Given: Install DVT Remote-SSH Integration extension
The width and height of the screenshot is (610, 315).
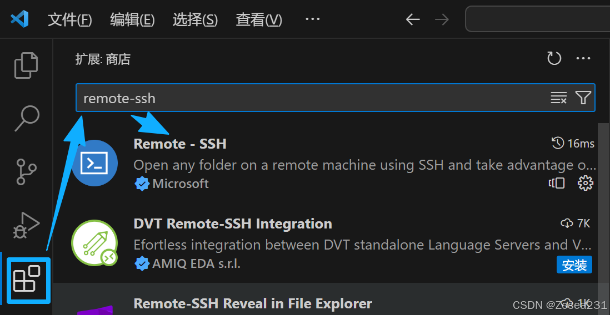Looking at the screenshot, I should 574,265.
